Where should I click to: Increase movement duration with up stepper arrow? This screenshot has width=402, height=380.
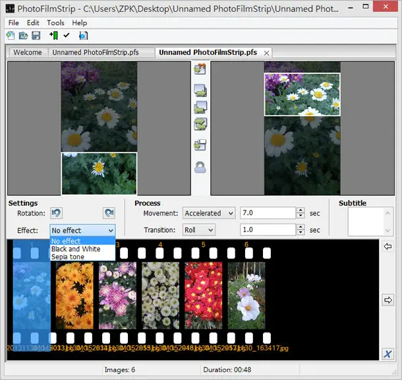pyautogui.click(x=301, y=210)
